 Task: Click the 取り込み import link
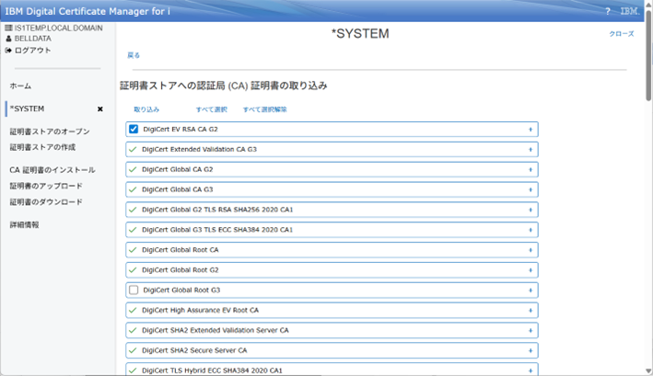[146, 109]
